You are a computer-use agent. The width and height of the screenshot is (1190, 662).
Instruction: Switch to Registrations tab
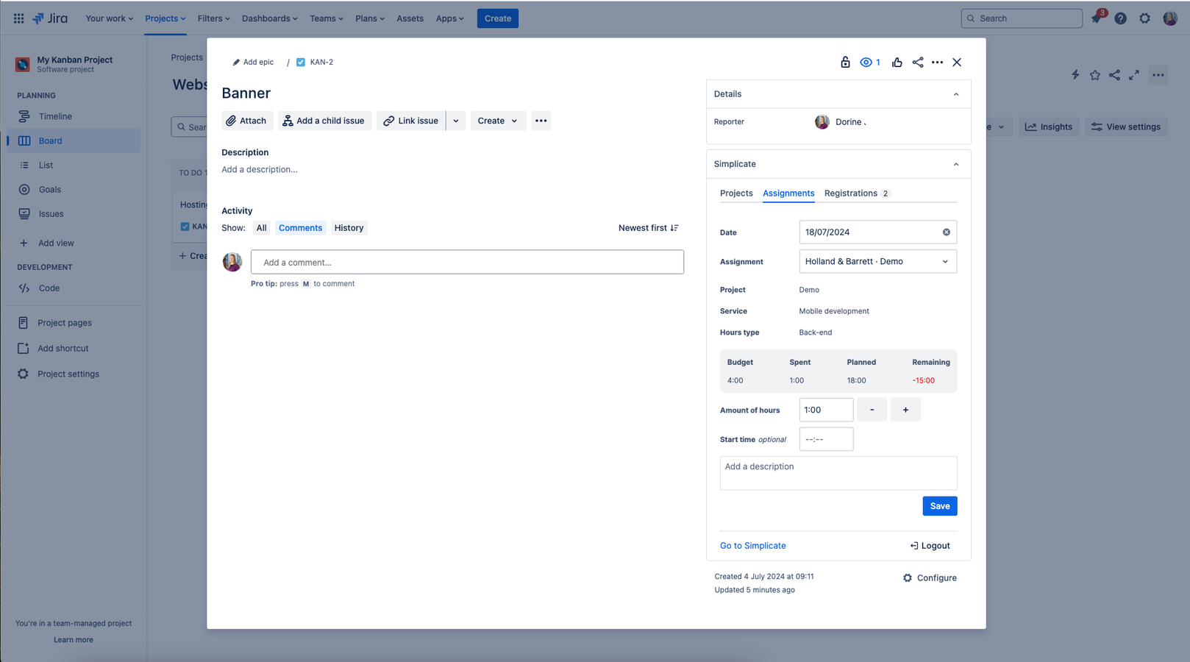click(857, 193)
